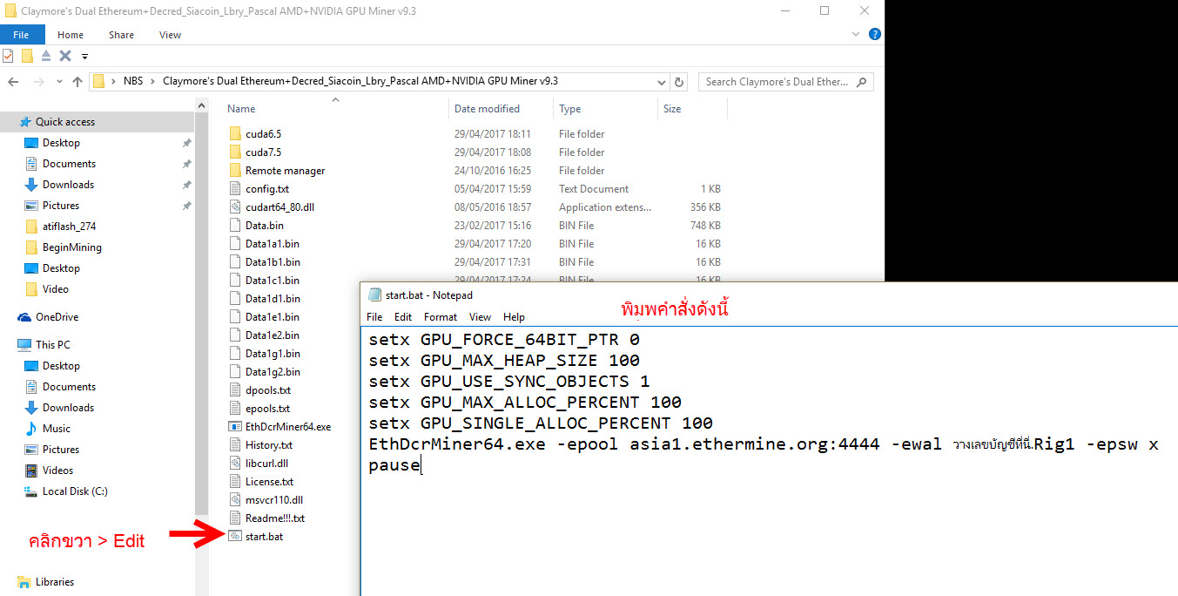1178x596 pixels.
Task: Open the Format menu in Notepad
Action: point(441,317)
